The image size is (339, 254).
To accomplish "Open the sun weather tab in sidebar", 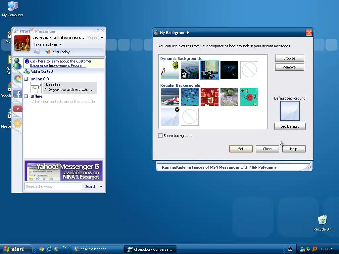I will [18, 124].
